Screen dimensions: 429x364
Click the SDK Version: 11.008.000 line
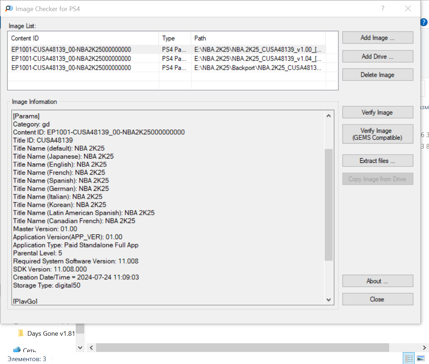pos(50,269)
